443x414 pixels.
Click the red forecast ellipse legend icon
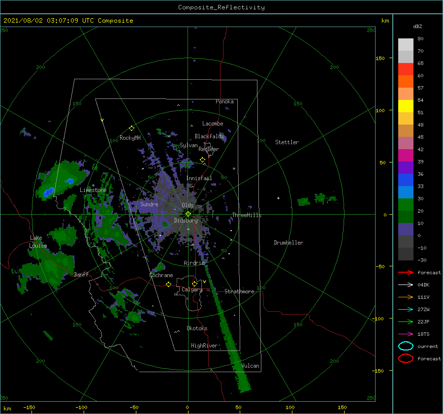coord(406,358)
